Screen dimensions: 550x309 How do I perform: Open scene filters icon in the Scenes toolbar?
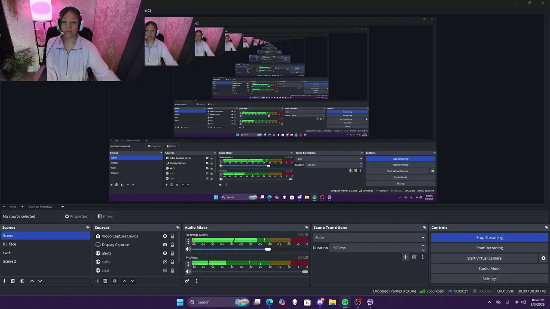pos(22,281)
